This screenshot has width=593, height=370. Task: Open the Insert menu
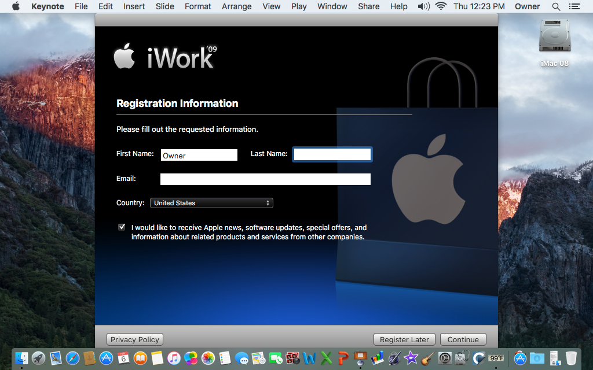[134, 6]
